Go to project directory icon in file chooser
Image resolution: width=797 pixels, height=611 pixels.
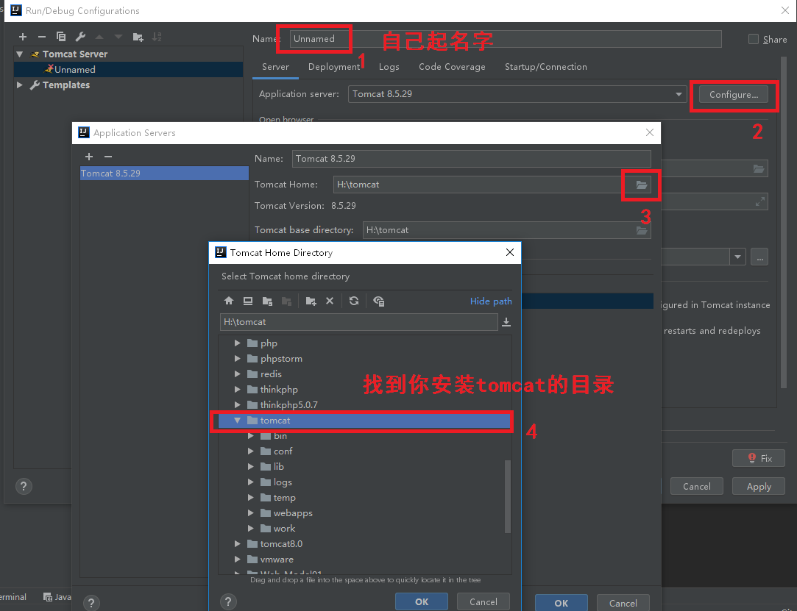[267, 301]
